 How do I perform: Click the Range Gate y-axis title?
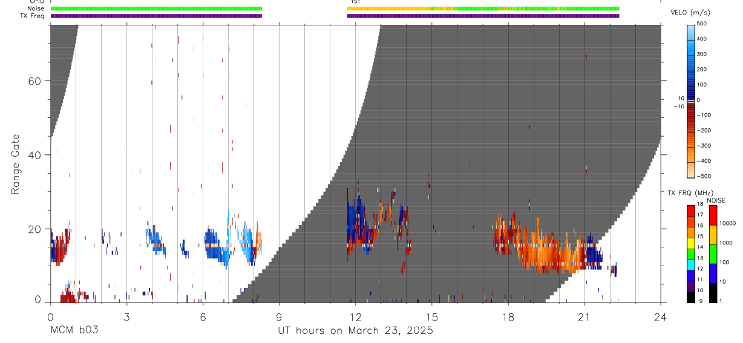(x=16, y=165)
